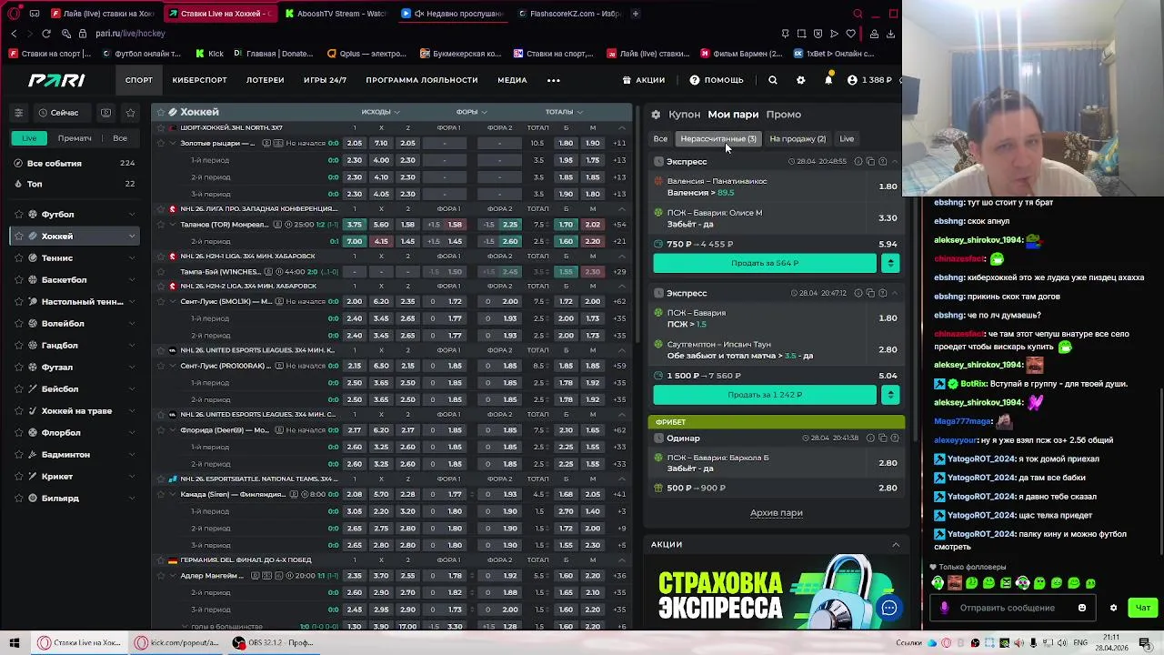Open coupon settings gear next to Купон

656,115
